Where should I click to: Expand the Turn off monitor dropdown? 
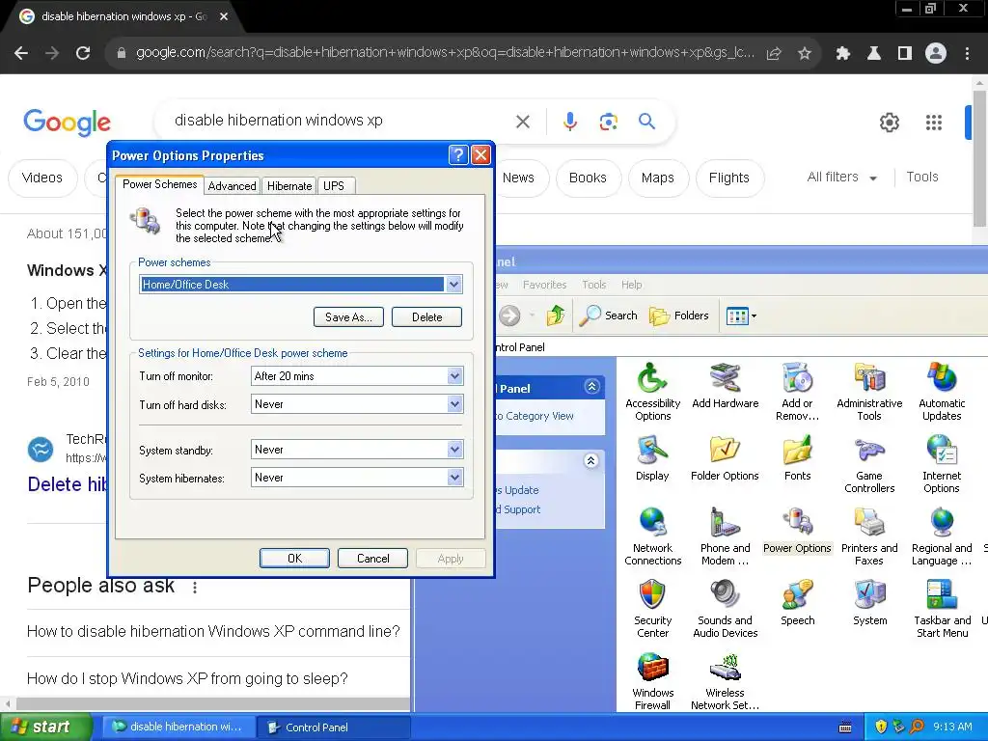click(454, 376)
